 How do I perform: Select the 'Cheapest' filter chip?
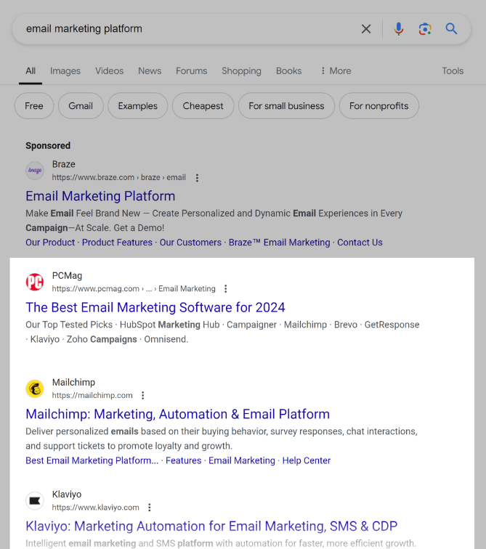pos(203,106)
